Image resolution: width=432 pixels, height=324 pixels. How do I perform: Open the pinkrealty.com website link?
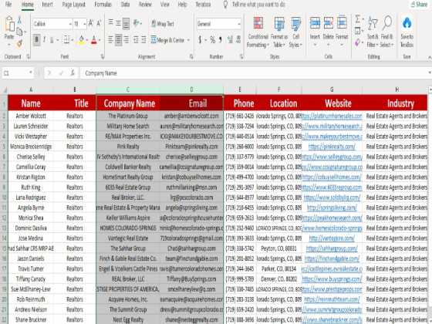[332, 147]
